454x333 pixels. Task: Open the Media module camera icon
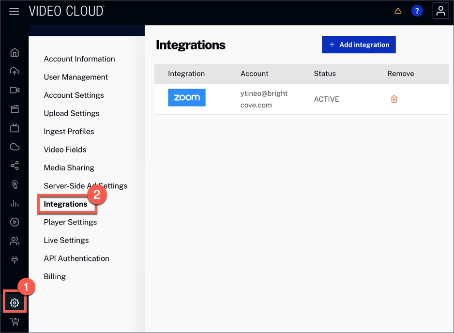click(x=14, y=90)
